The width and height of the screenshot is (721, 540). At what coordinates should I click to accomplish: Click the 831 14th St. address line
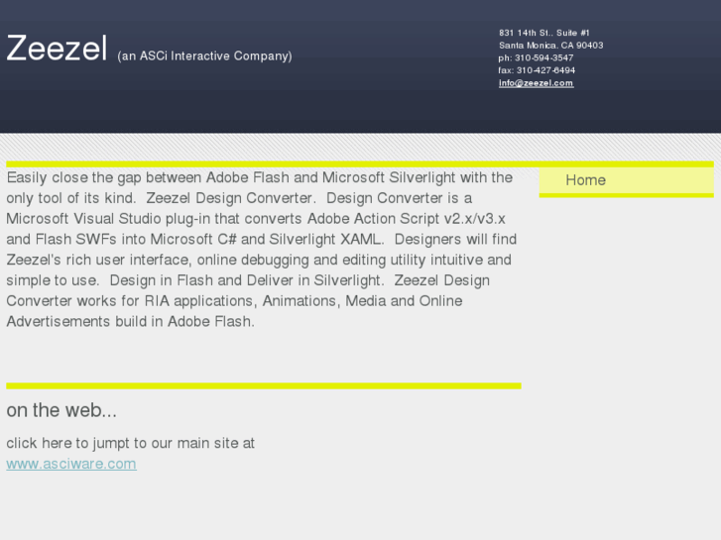pos(544,33)
